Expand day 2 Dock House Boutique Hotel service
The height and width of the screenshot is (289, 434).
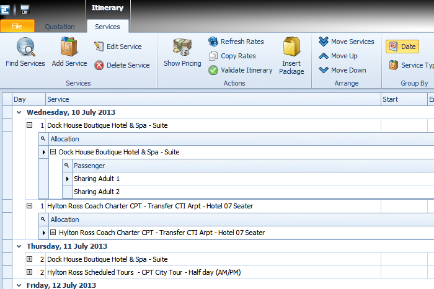[29, 259]
